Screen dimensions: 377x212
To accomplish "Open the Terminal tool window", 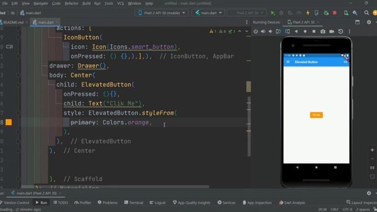I will point(134,203).
